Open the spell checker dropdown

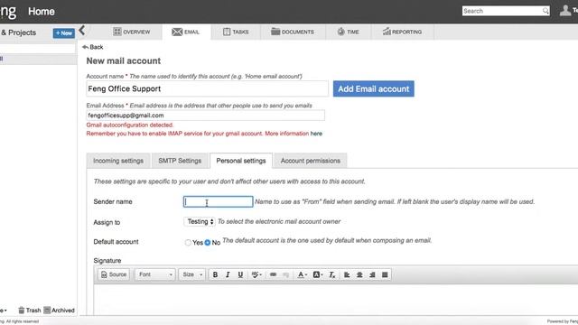click(x=256, y=274)
